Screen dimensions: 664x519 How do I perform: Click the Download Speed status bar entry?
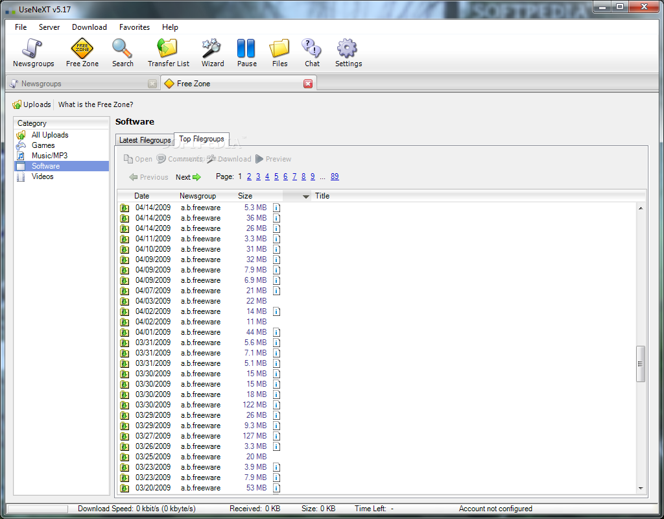(x=136, y=509)
